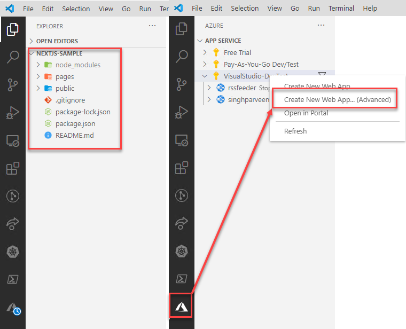Open Run and Debug in left window
406x329 pixels.
point(12,113)
